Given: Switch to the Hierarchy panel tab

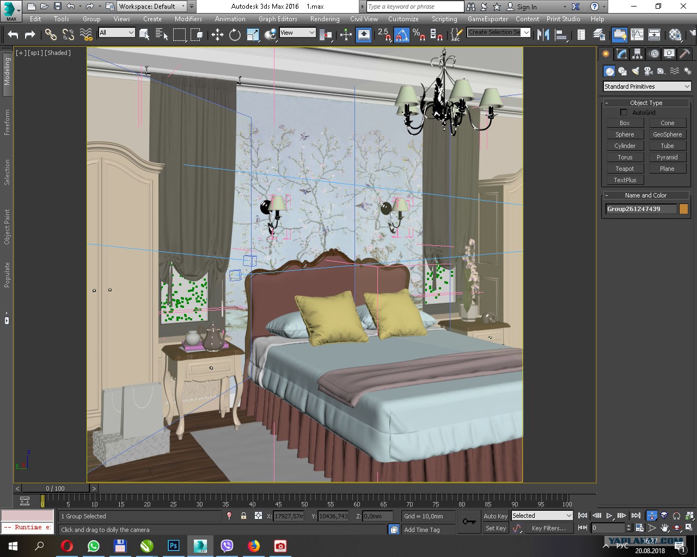Looking at the screenshot, I should [637, 53].
